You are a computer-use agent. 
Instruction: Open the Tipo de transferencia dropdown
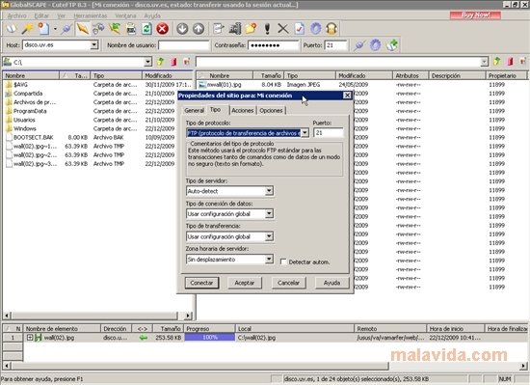pyautogui.click(x=269, y=236)
